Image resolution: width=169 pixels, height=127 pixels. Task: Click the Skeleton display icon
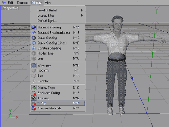(x=34, y=81)
